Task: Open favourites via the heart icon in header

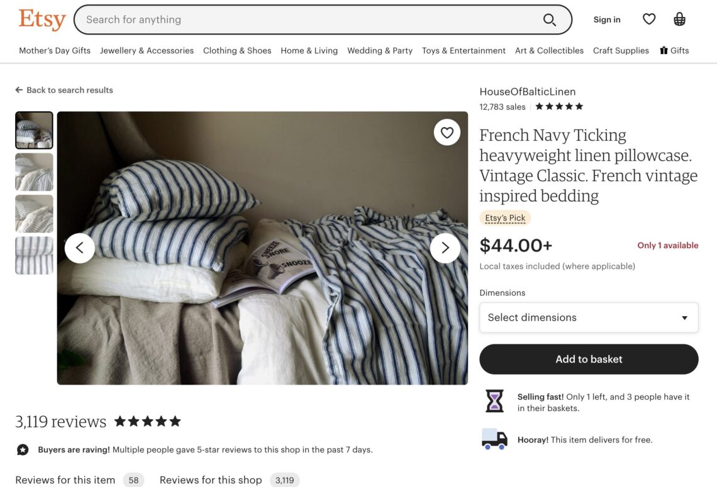Action: pyautogui.click(x=649, y=19)
